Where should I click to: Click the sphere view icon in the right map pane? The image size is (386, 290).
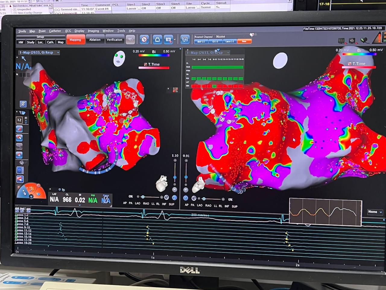pos(194,198)
